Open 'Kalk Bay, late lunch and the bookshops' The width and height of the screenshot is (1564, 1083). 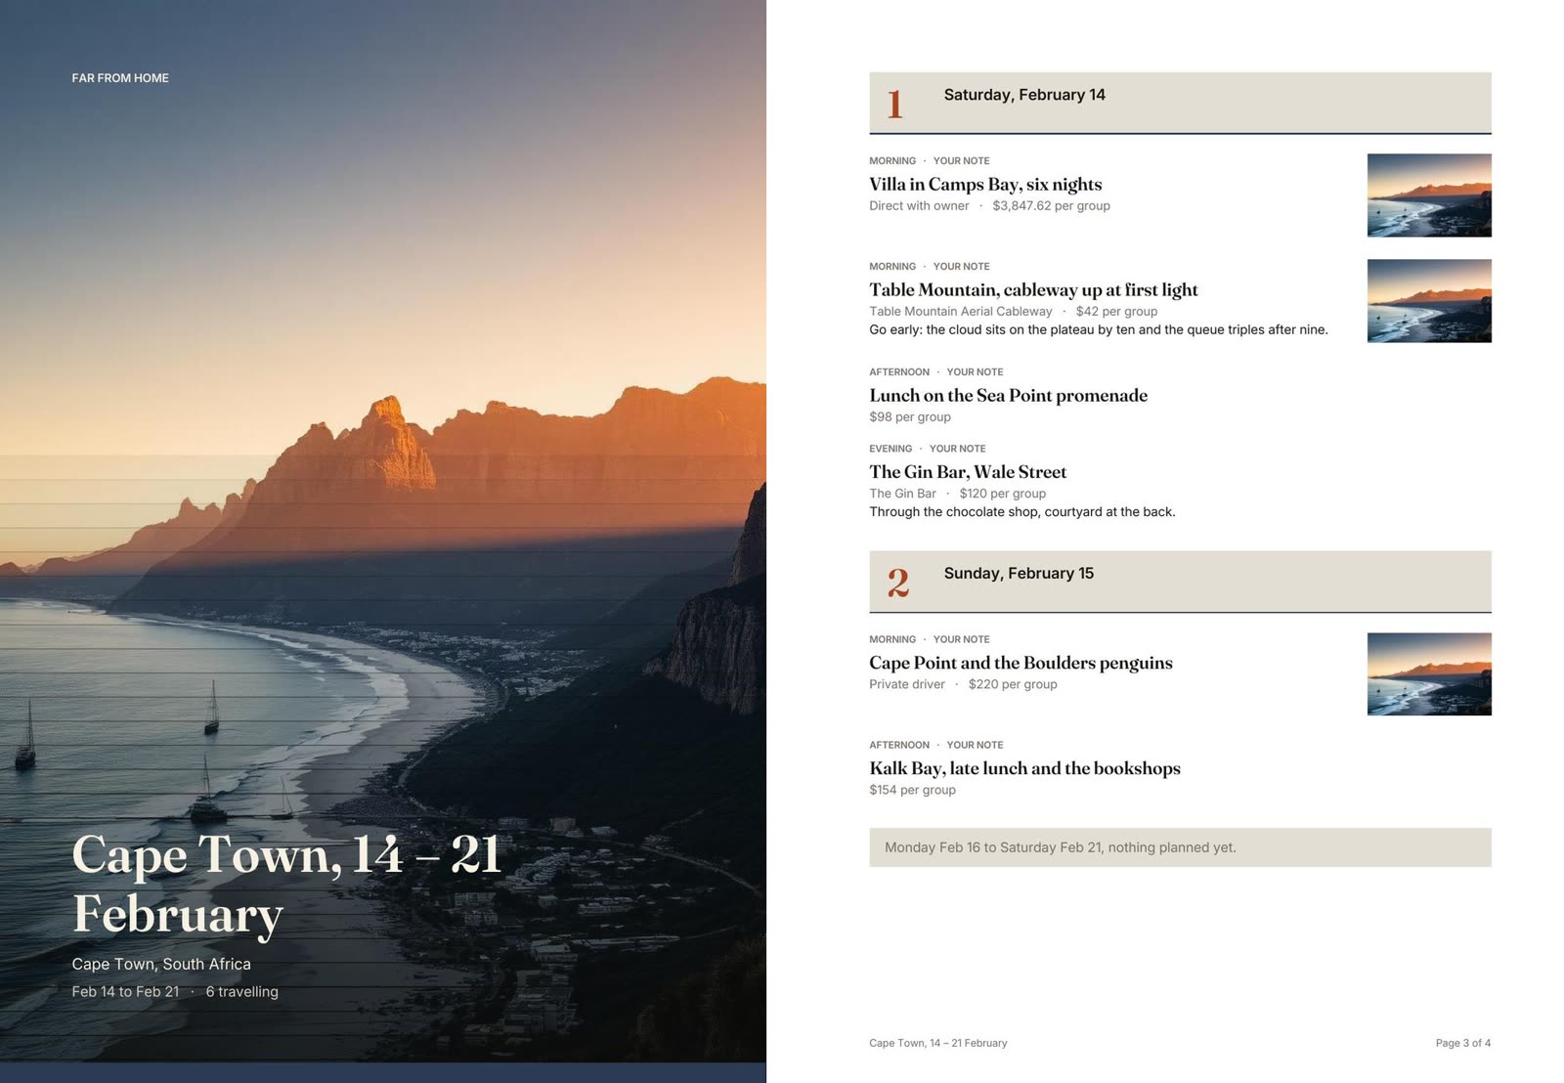[1024, 768]
